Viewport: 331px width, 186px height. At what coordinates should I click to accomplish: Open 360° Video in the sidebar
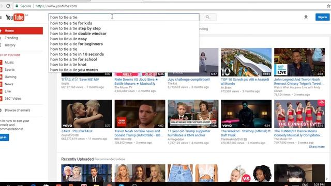tap(12, 99)
